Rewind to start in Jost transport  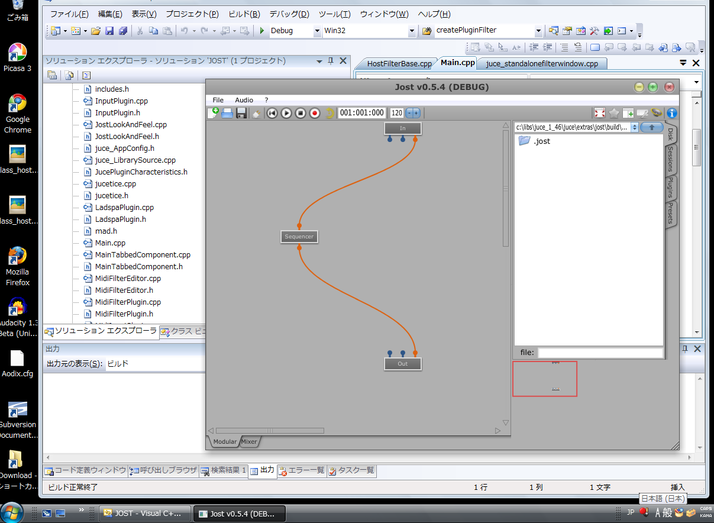tap(272, 113)
